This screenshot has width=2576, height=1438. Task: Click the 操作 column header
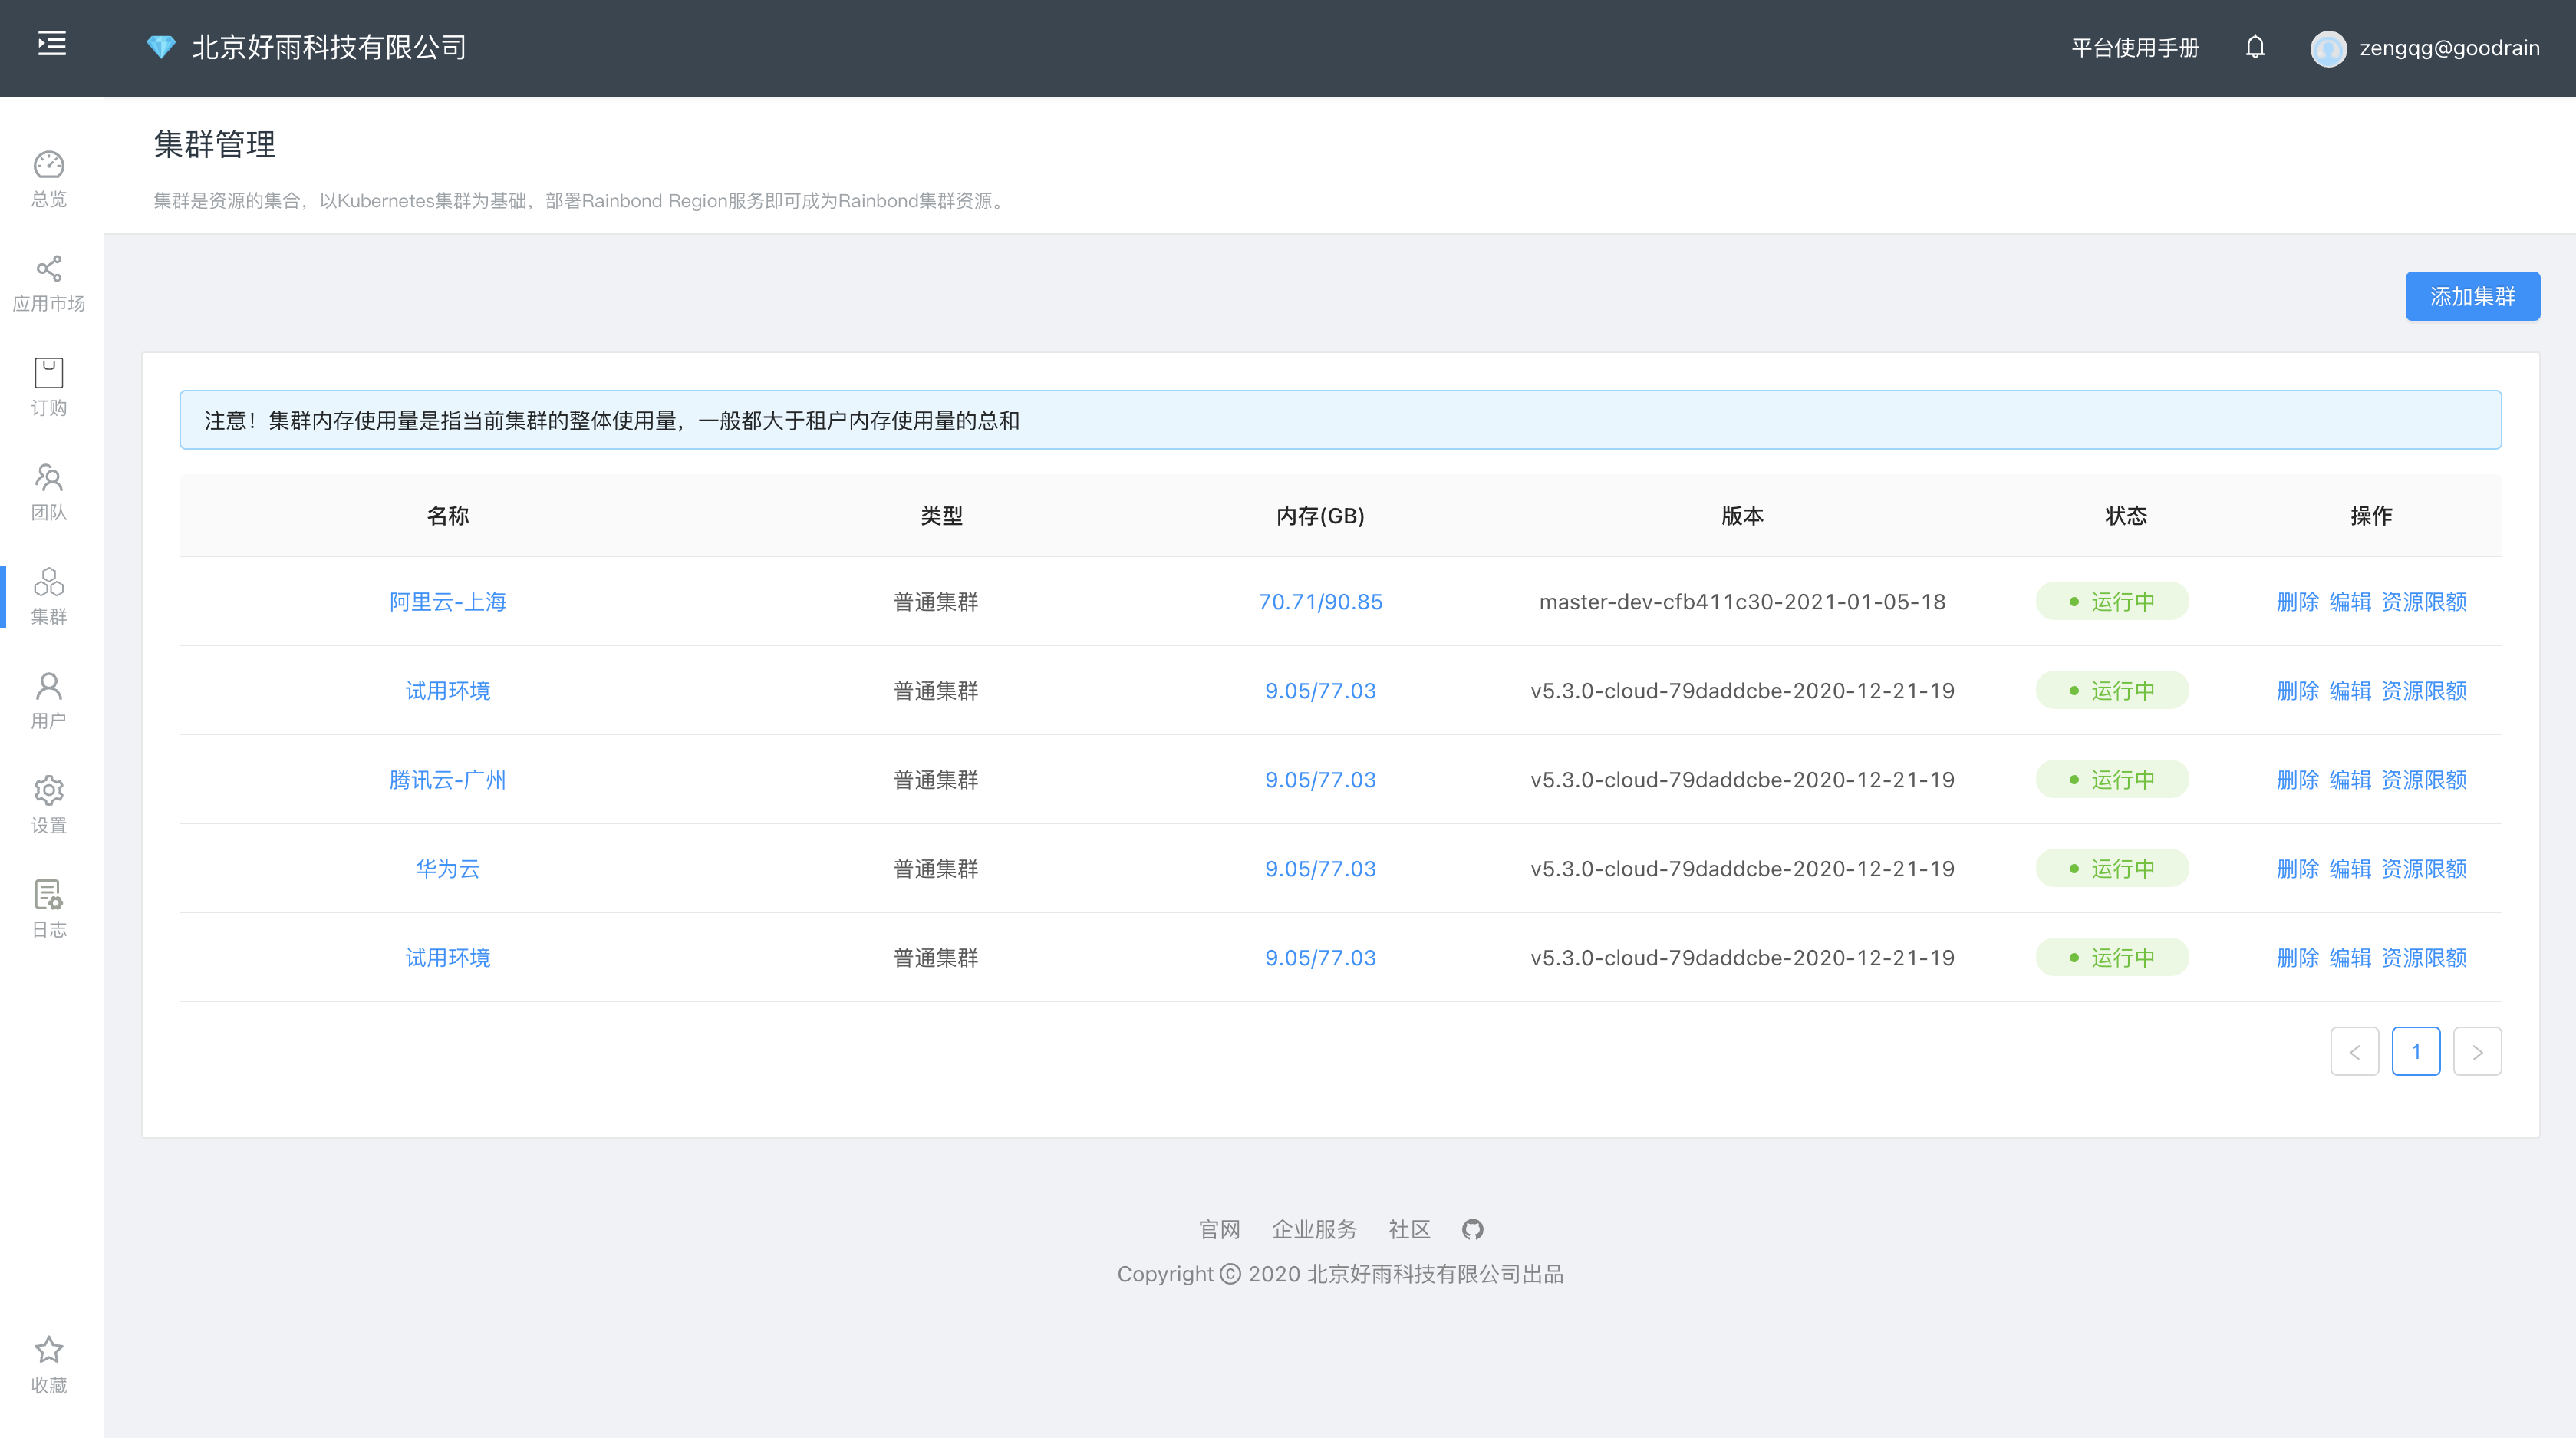tap(2371, 515)
